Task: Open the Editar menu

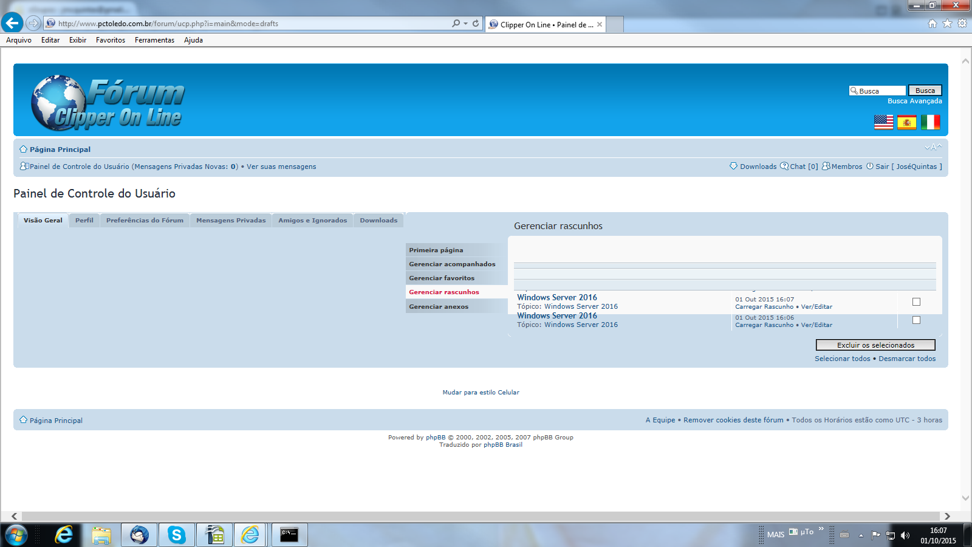Action: (x=50, y=40)
